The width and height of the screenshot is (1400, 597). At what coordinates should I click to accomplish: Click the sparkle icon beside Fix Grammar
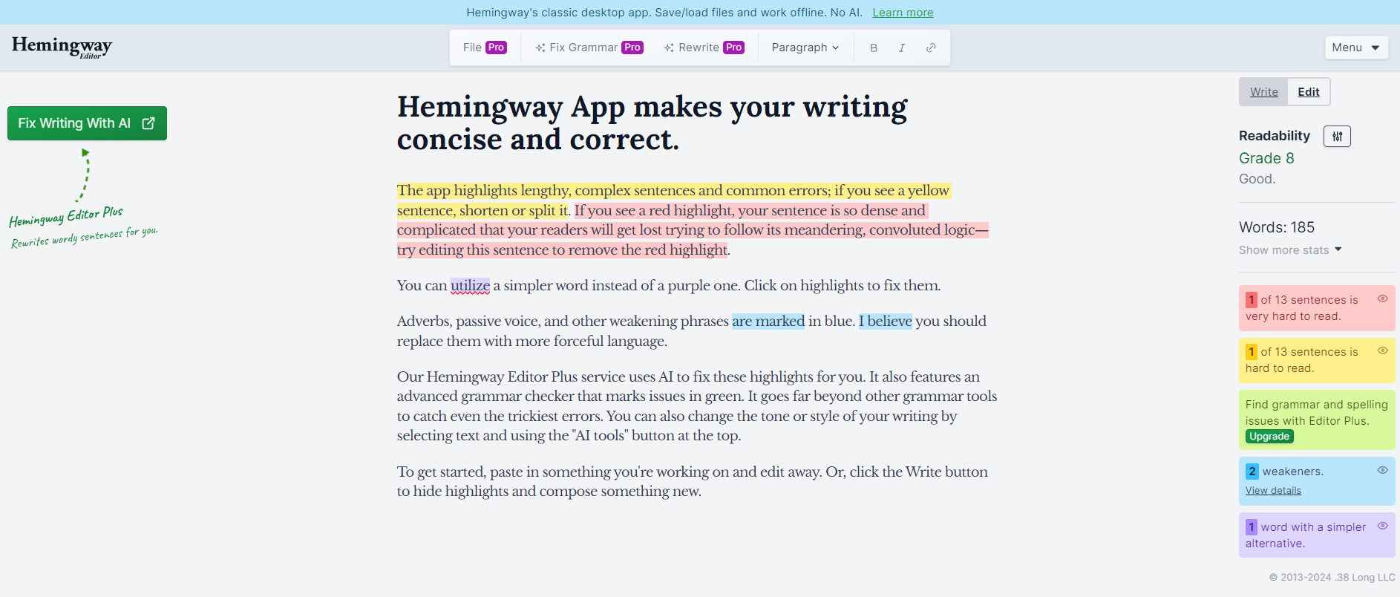pyautogui.click(x=540, y=48)
